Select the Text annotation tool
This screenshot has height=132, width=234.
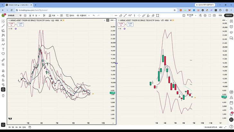[3, 49]
